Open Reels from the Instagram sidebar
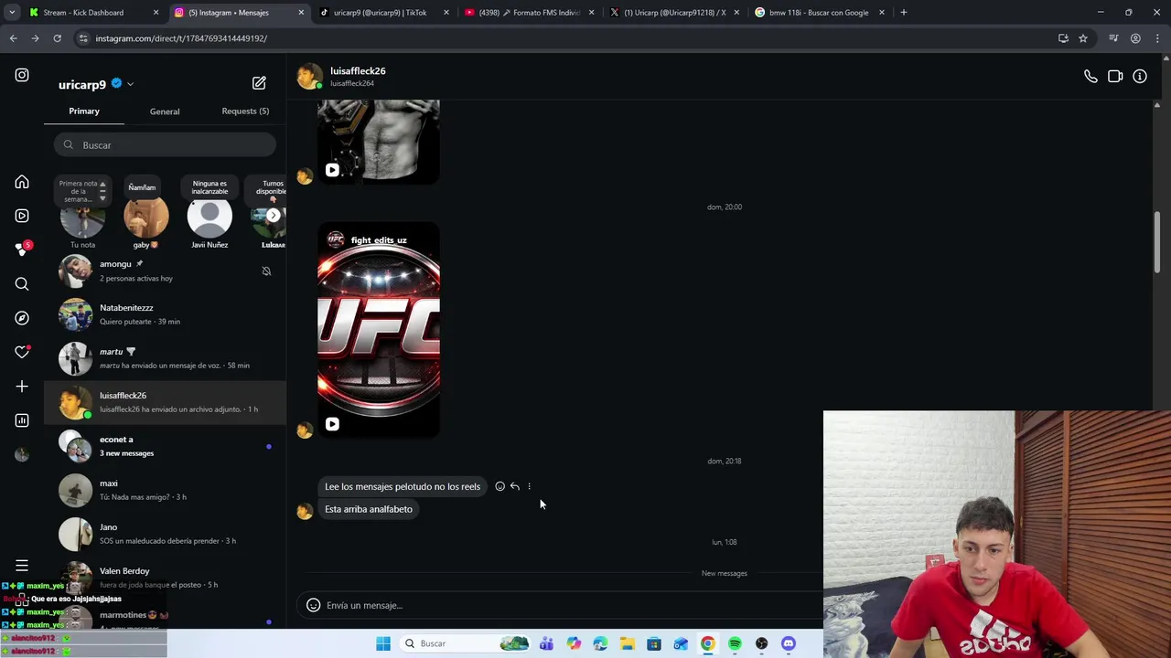Screen dimensions: 1171x658 [22, 216]
